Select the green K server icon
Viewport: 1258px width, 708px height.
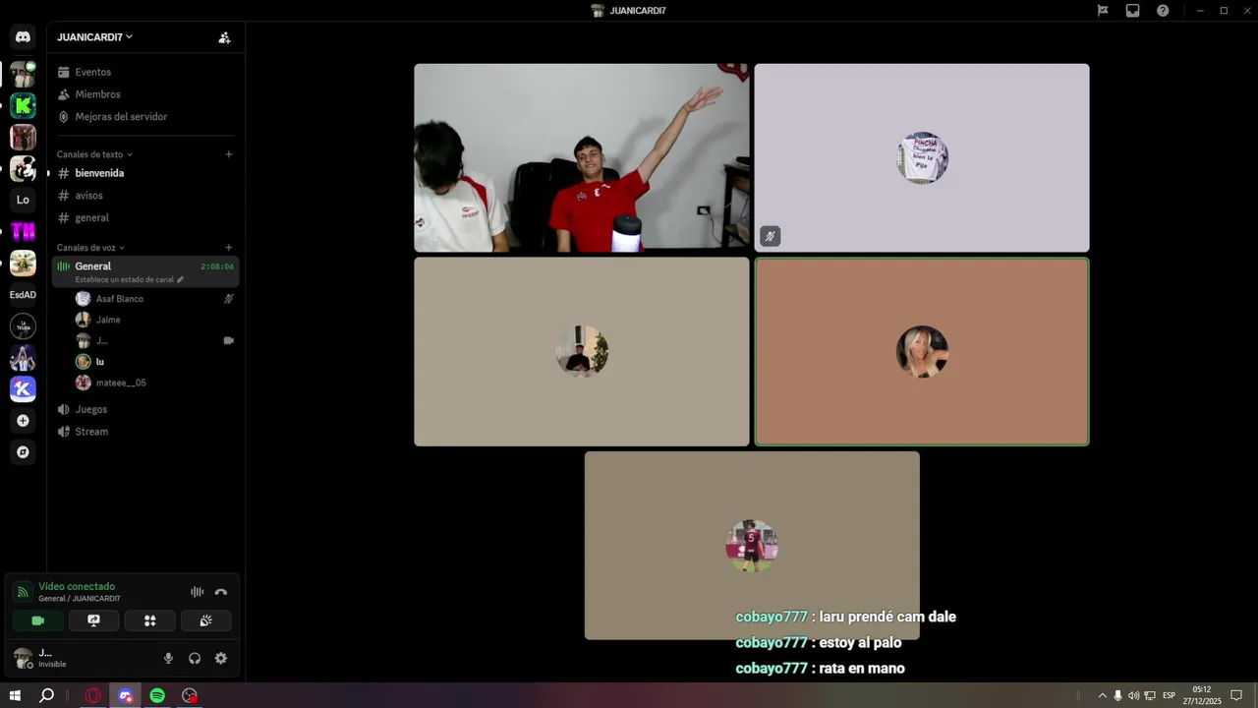click(23, 105)
